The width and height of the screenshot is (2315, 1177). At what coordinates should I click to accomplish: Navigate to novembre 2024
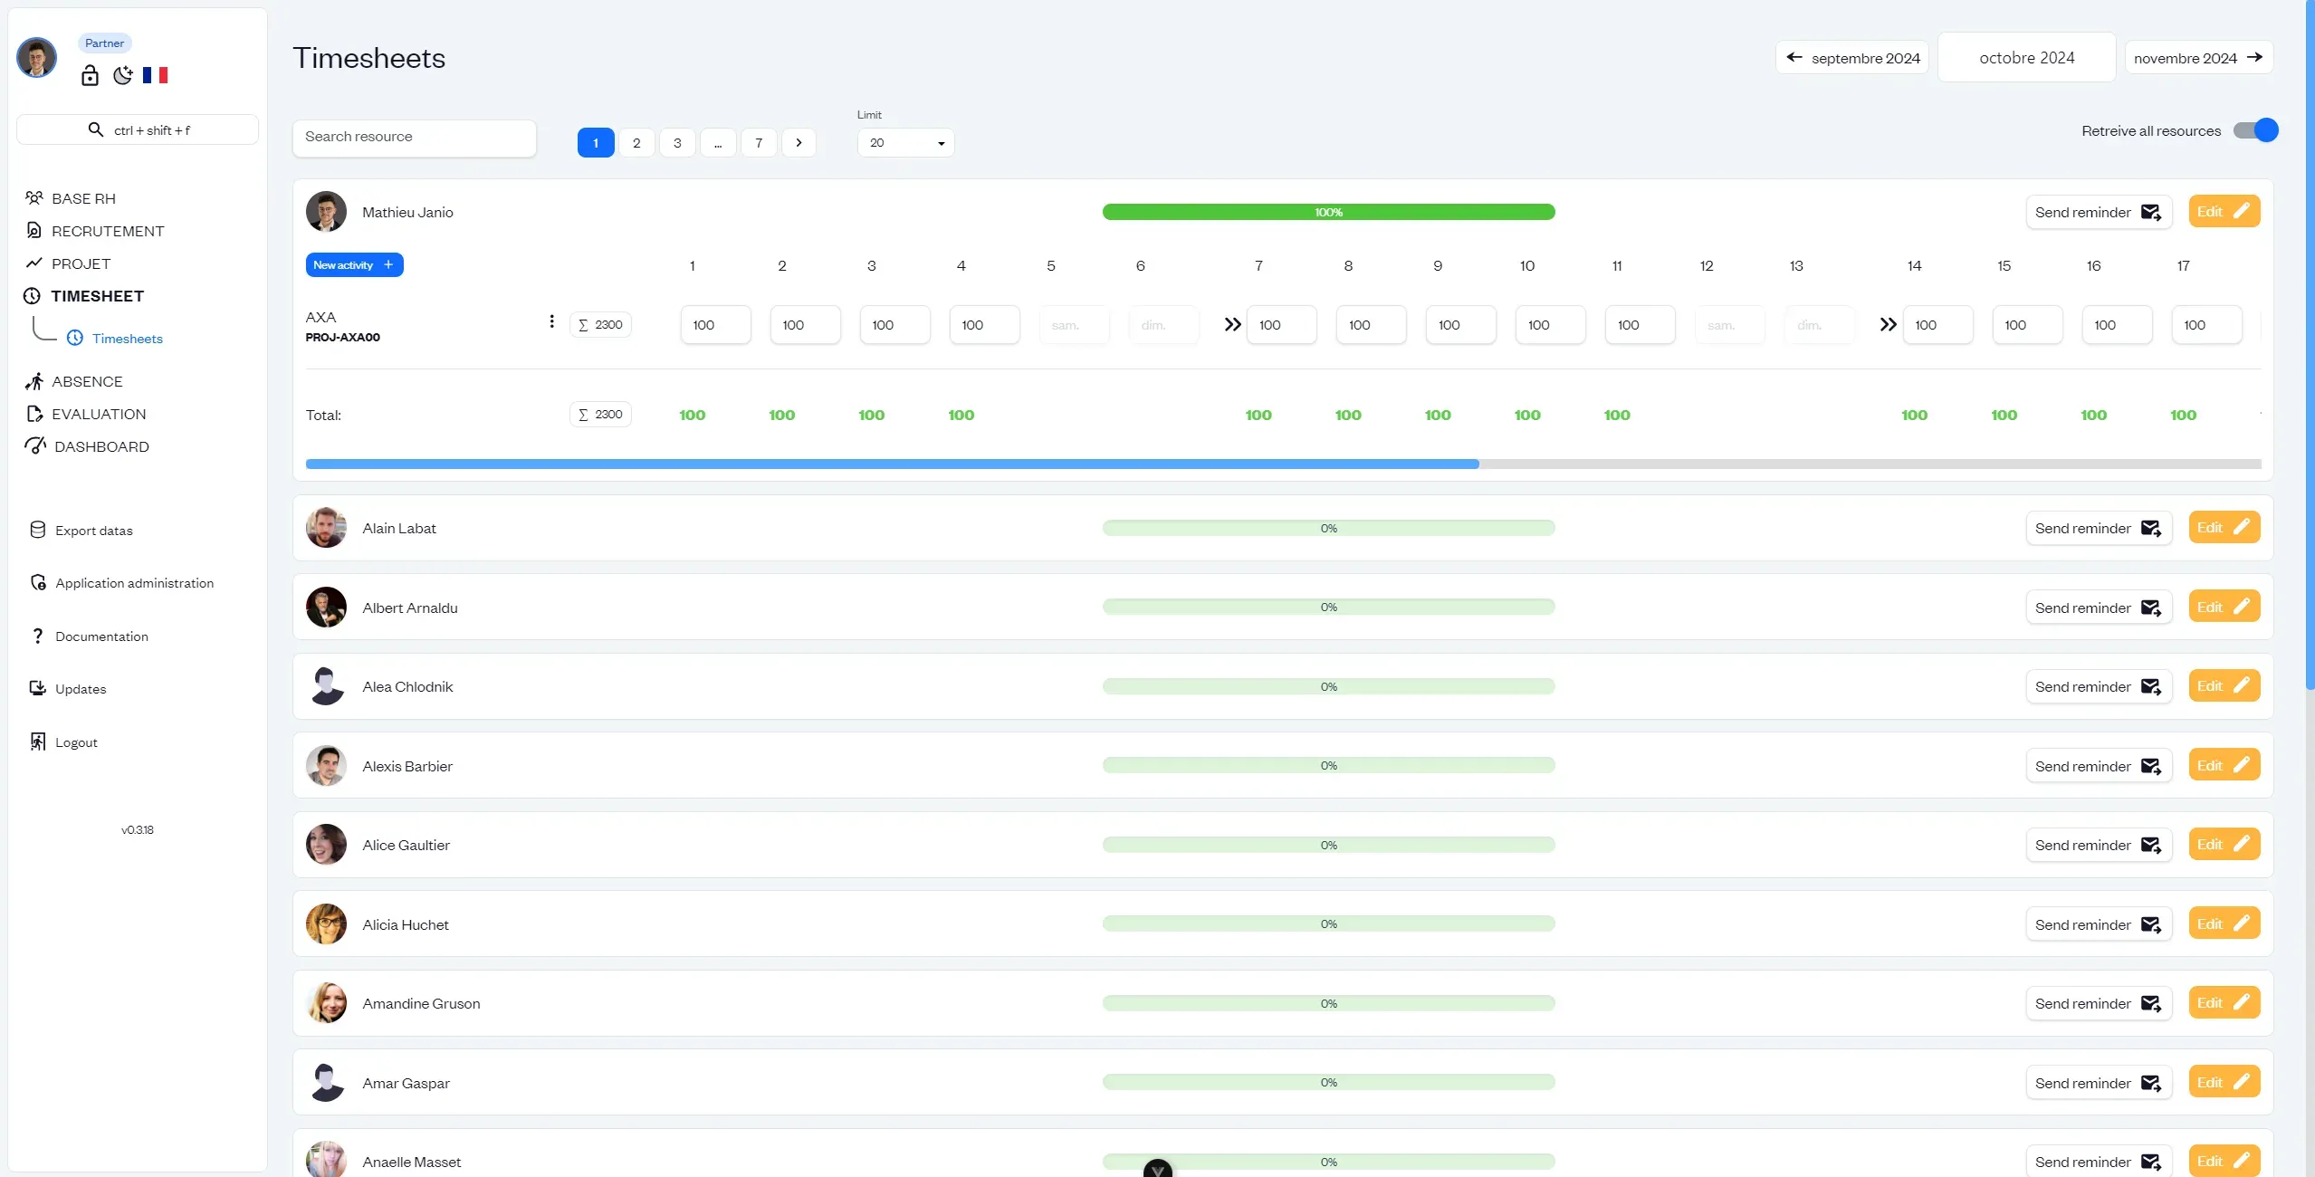coord(2194,57)
